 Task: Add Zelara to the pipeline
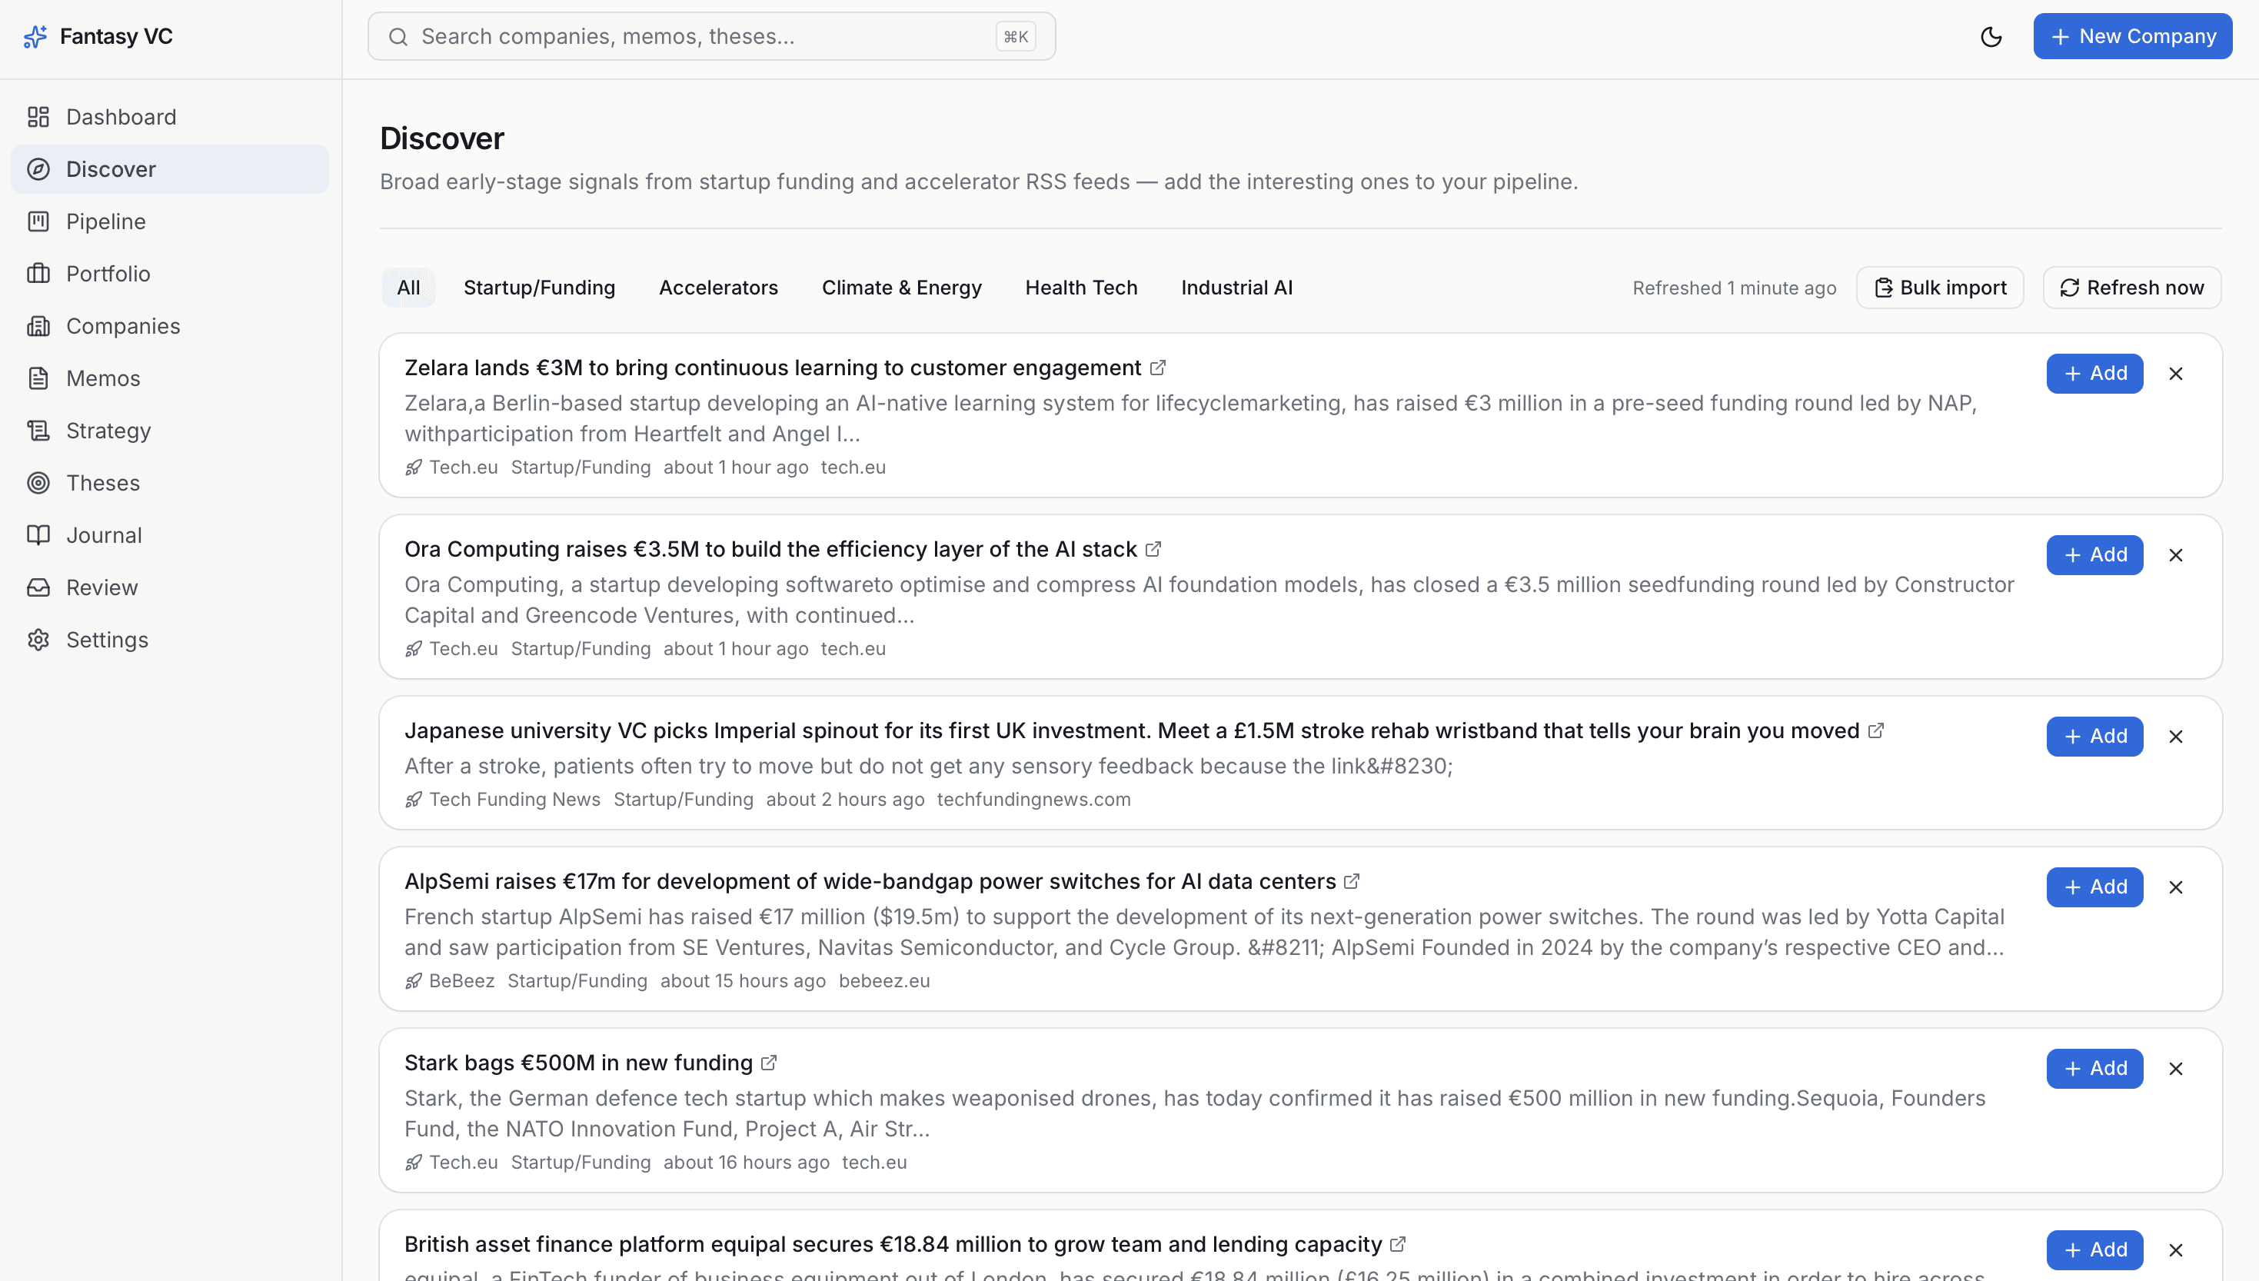(2094, 374)
